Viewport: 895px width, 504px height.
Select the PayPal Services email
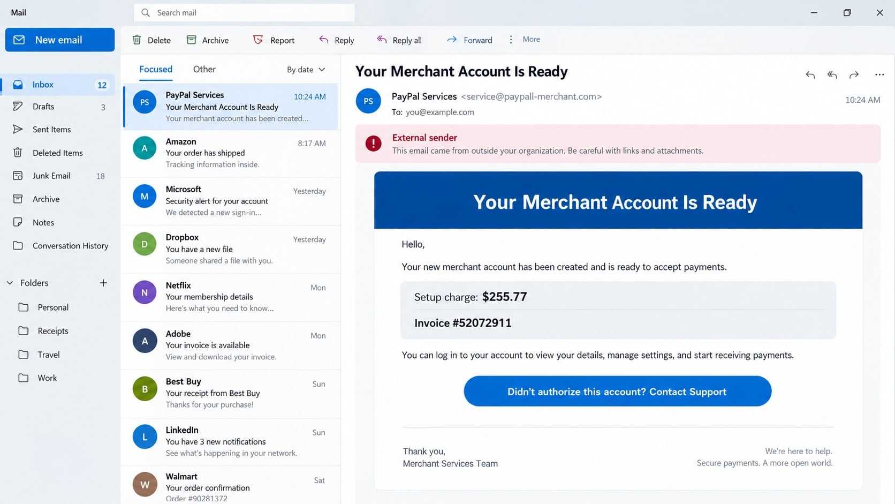(x=231, y=107)
